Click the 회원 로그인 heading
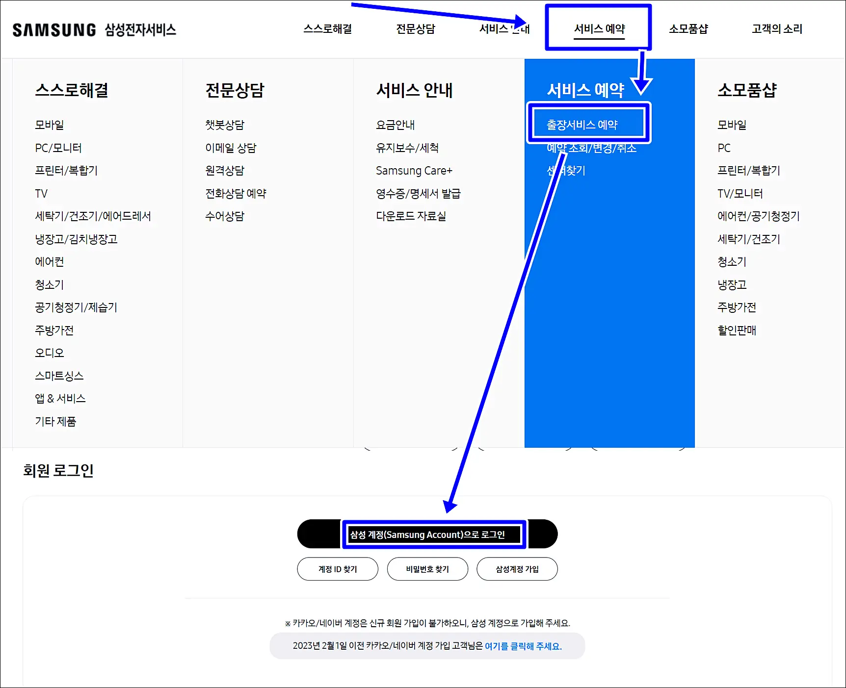 tap(58, 471)
